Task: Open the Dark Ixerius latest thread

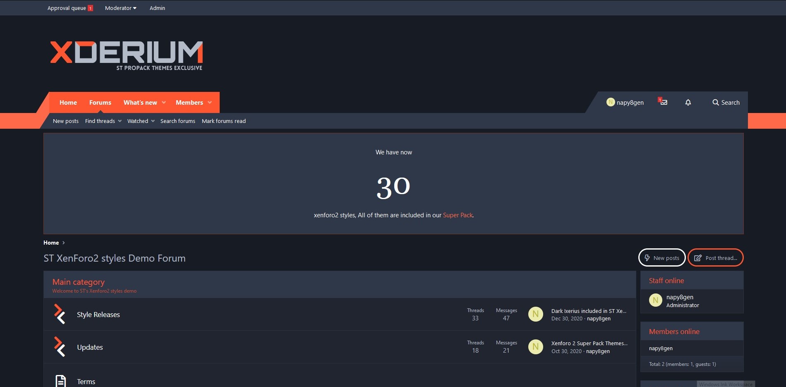Action: click(589, 311)
